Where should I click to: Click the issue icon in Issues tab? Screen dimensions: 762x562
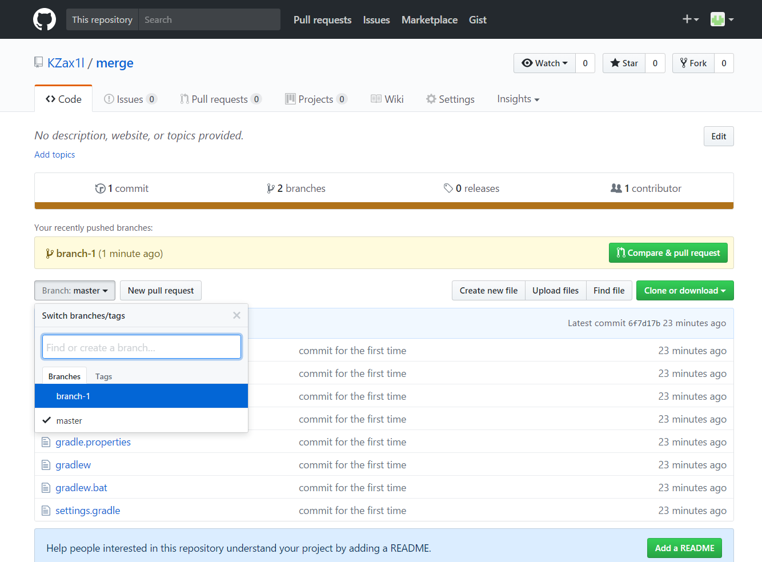pyautogui.click(x=109, y=99)
